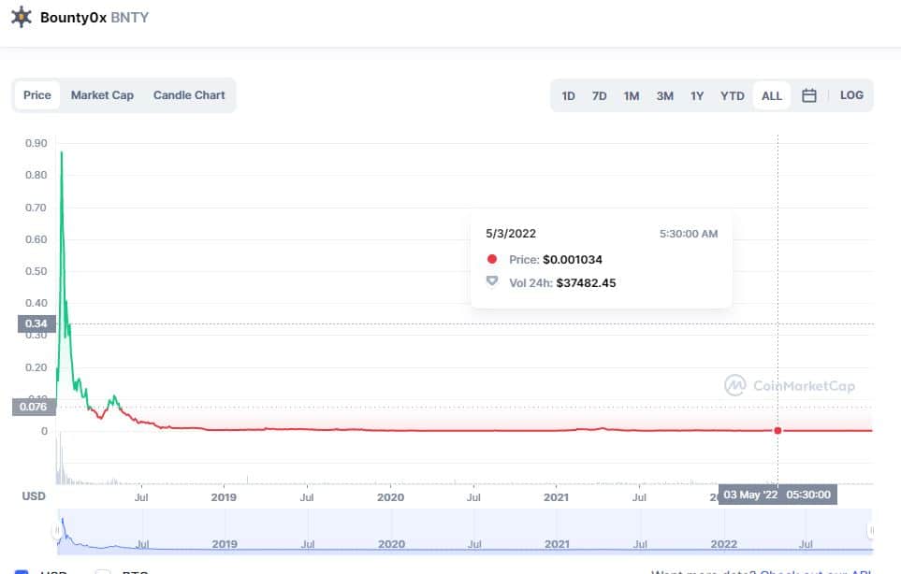The width and height of the screenshot is (901, 574).
Task: Toggle LOG scale on the chart
Action: coord(851,95)
